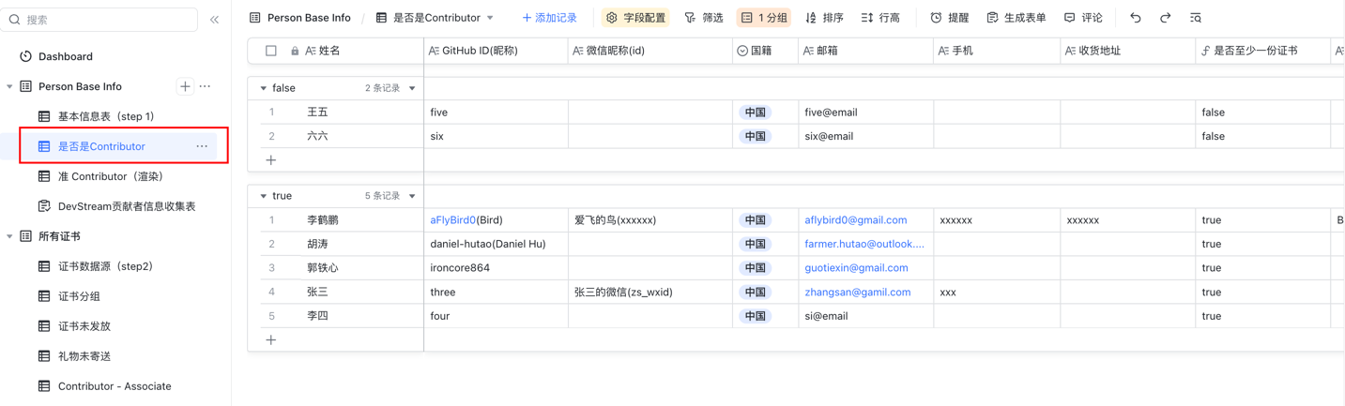Screen dimensions: 1345x406
Task: Collapse the true group
Action: (x=264, y=196)
